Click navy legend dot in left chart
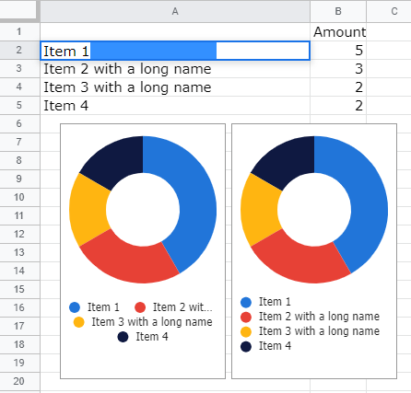This screenshot has width=411, height=393. pos(123,337)
